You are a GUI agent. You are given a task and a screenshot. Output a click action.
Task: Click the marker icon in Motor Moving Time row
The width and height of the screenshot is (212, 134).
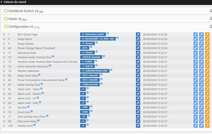(x=201, y=85)
